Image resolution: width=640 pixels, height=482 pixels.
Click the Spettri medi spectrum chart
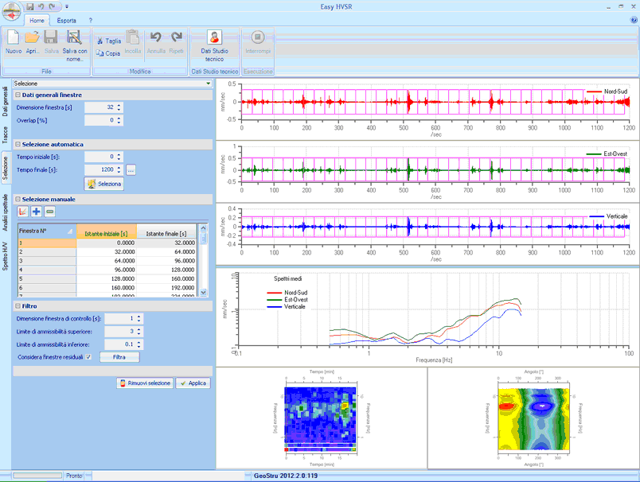(x=434, y=311)
